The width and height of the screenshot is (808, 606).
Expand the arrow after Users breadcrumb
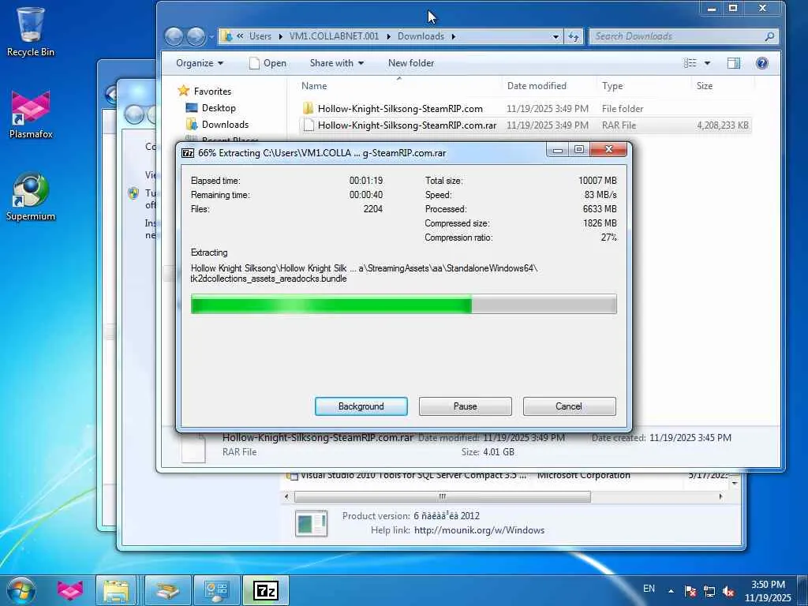tap(280, 36)
